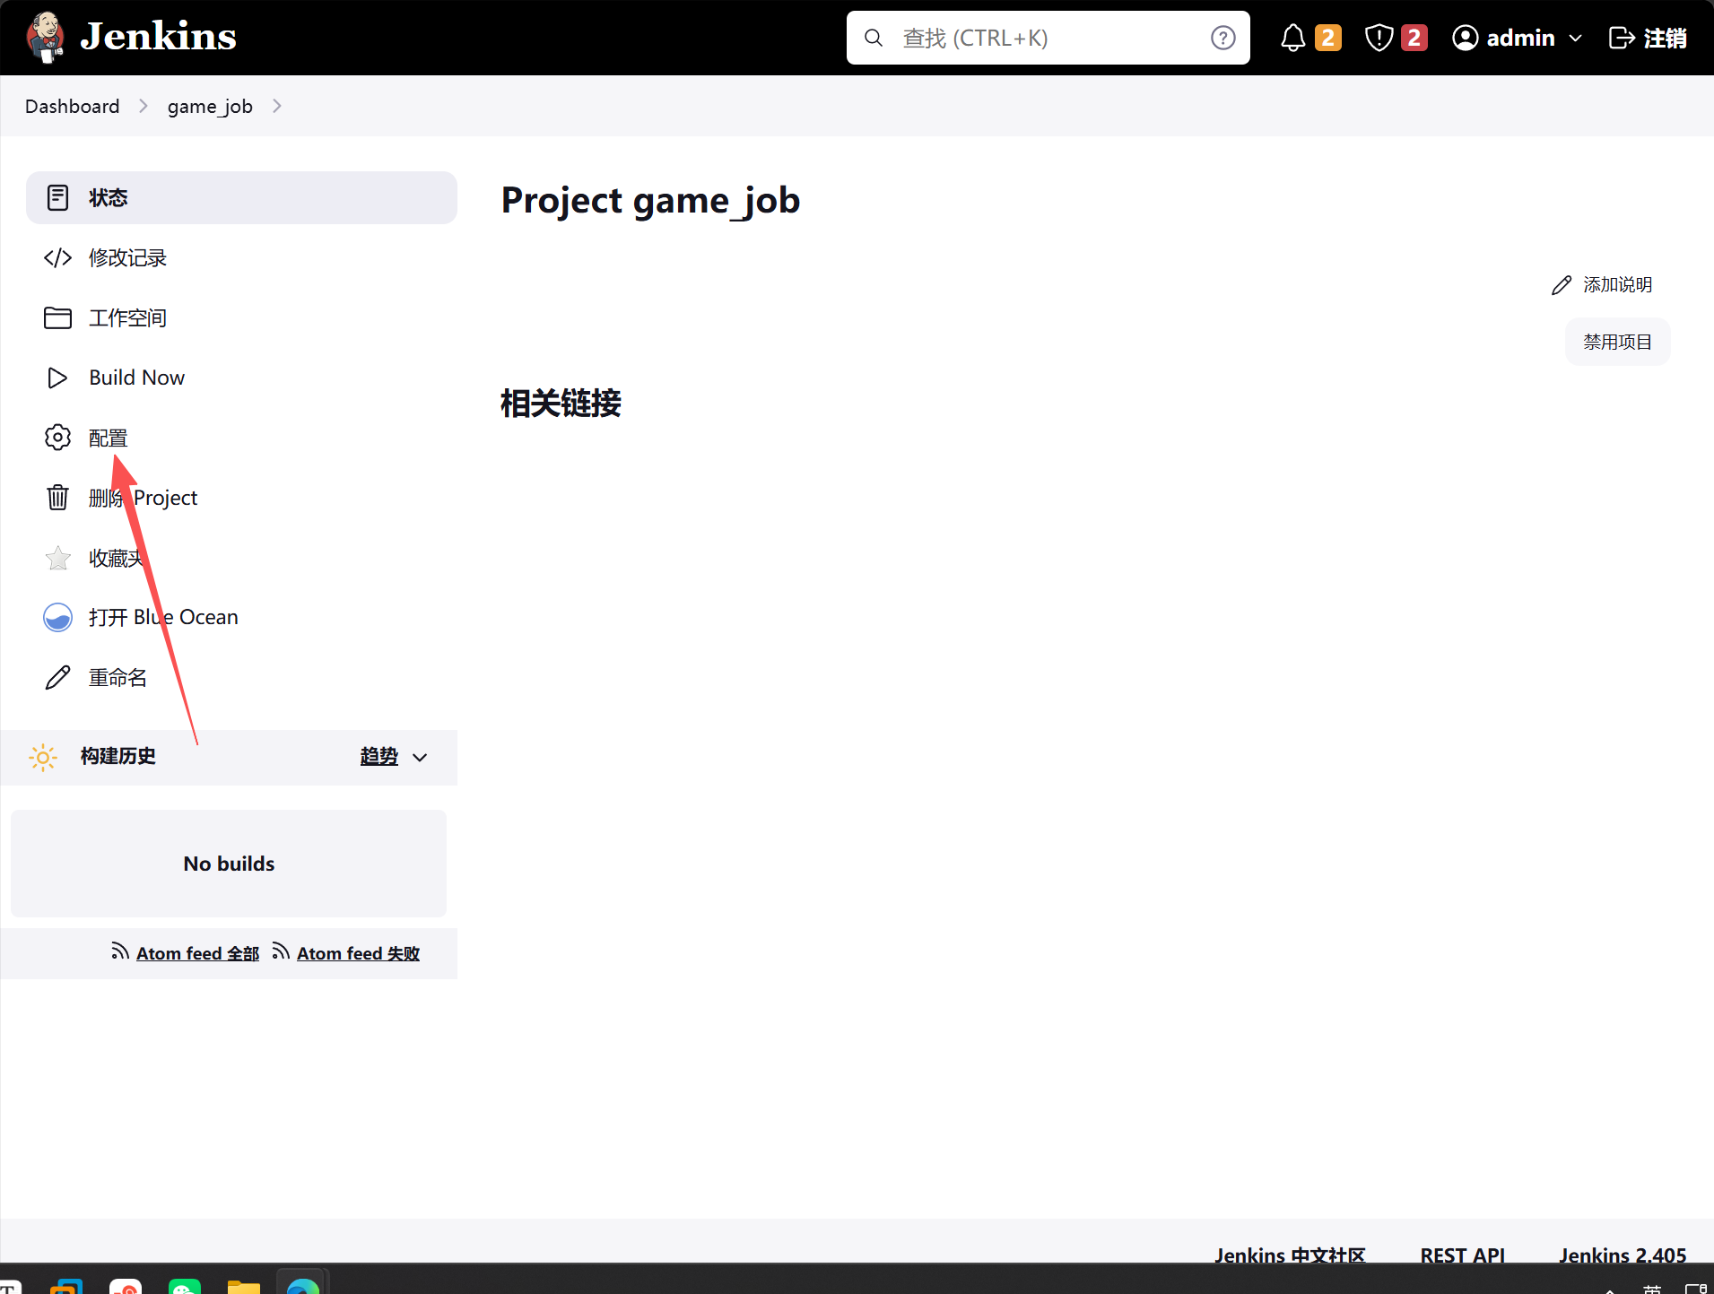This screenshot has height=1294, width=1714.
Task: Open REST API footer link
Action: click(x=1463, y=1255)
